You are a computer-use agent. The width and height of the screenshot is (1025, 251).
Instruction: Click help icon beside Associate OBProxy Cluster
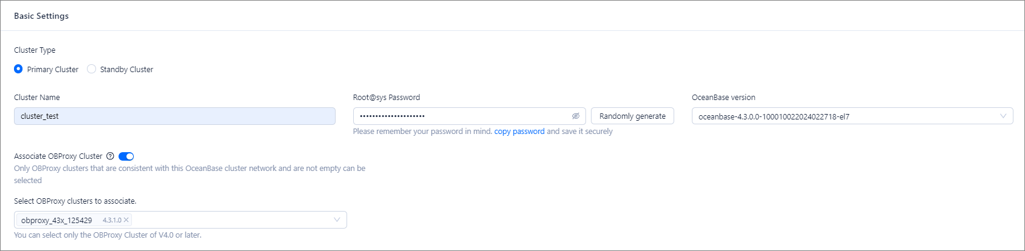110,156
